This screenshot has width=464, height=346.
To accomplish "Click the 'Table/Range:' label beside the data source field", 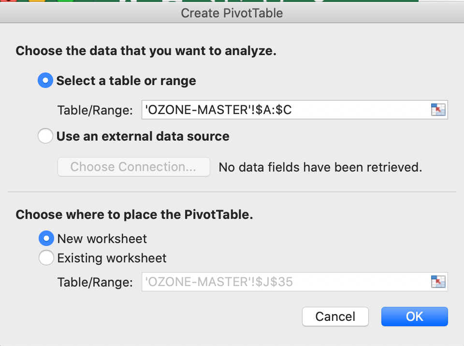I will [95, 111].
